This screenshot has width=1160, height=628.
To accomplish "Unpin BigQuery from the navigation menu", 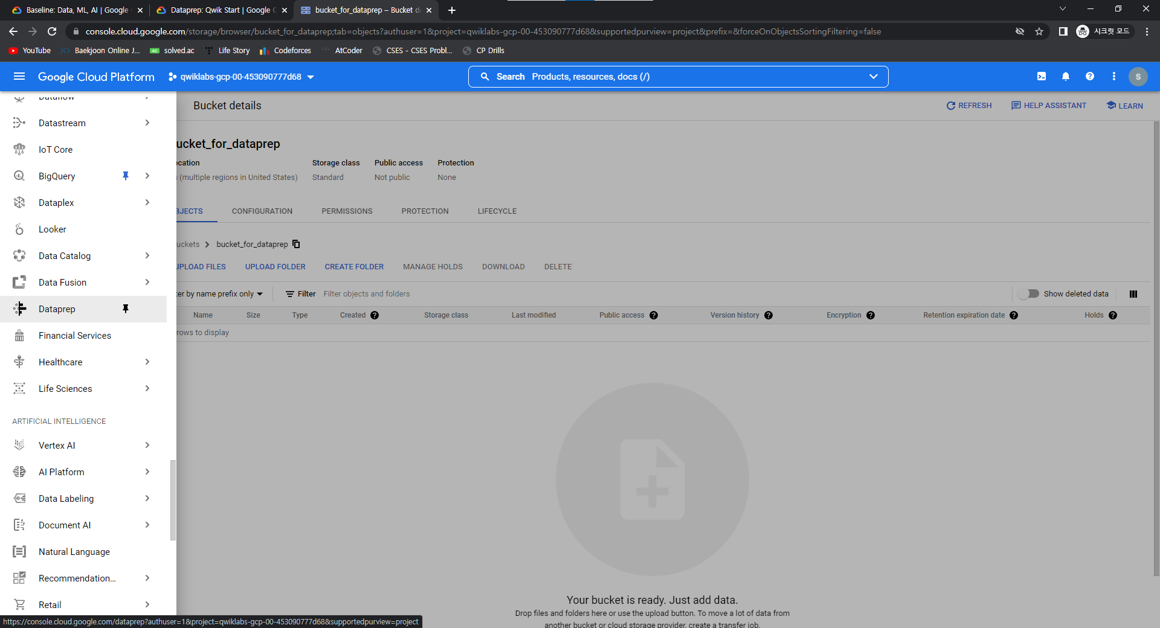I will pos(126,176).
